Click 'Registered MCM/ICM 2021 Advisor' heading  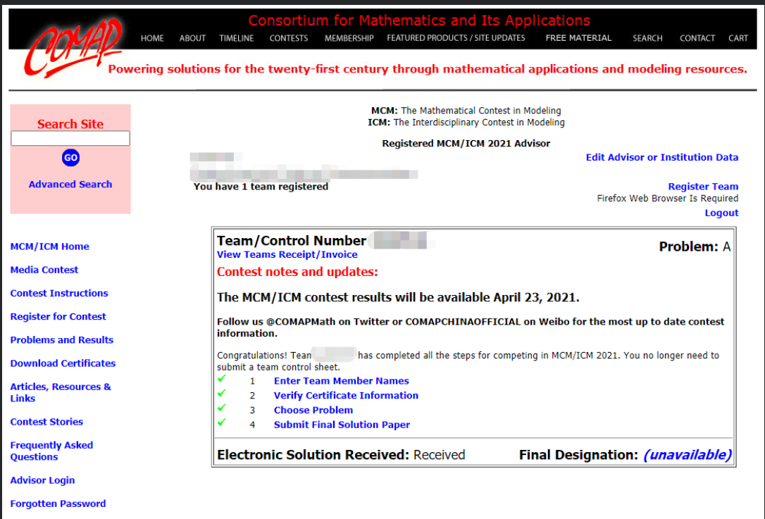click(x=466, y=144)
